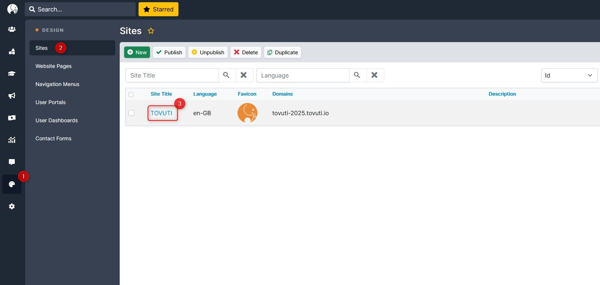The height and width of the screenshot is (285, 600).
Task: Clear the Language filter
Action: pyautogui.click(x=375, y=75)
